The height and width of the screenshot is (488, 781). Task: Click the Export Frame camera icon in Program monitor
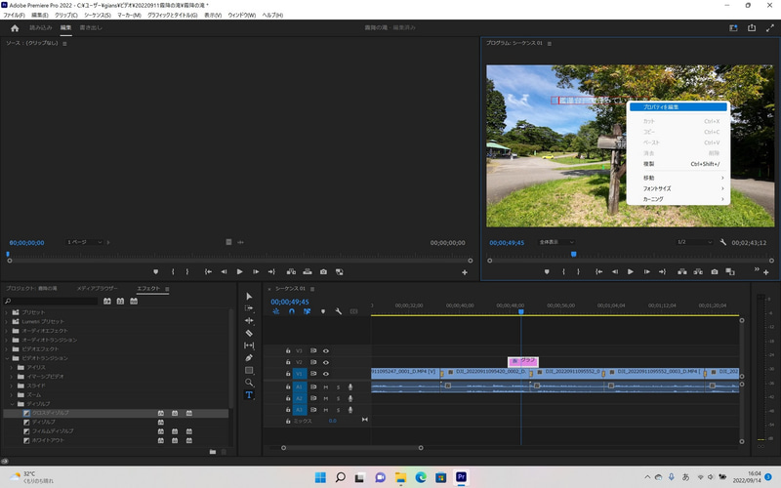pyautogui.click(x=715, y=271)
